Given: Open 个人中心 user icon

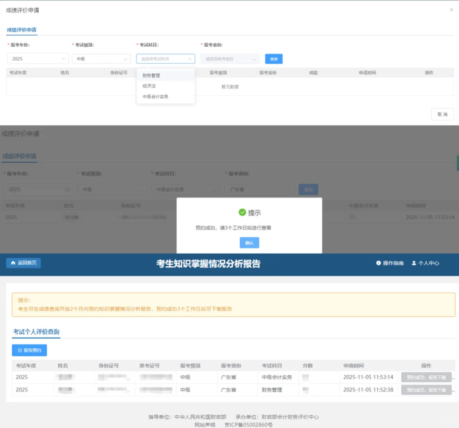Looking at the screenshot, I should (x=414, y=263).
